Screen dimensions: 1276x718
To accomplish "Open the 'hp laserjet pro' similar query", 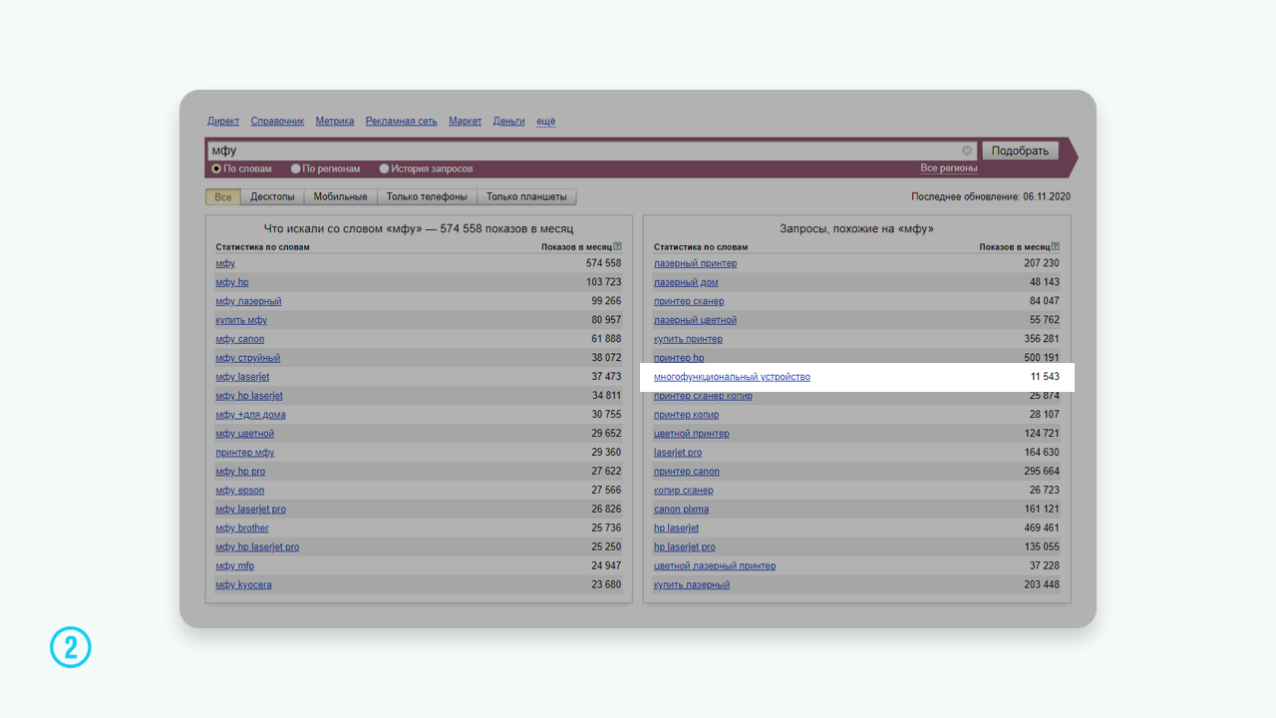I will coord(685,547).
